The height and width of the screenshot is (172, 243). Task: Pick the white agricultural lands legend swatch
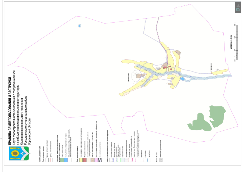[70, 160]
